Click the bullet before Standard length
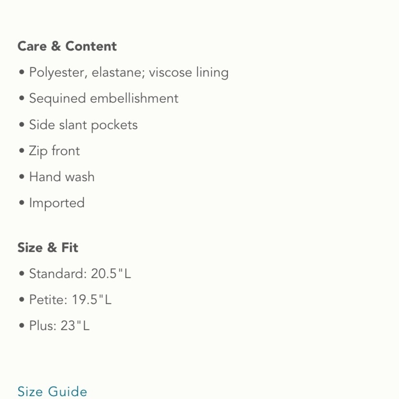 coord(22,274)
